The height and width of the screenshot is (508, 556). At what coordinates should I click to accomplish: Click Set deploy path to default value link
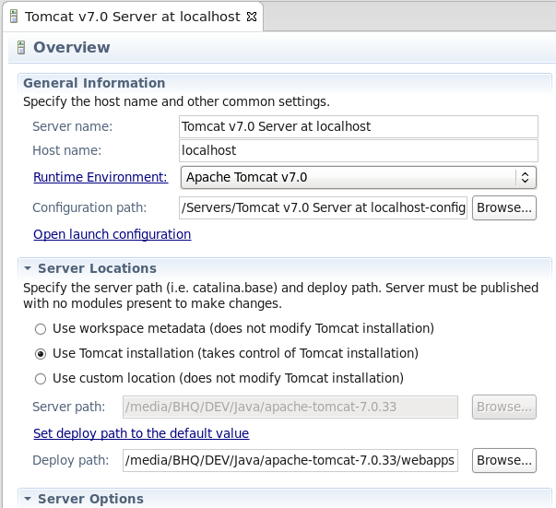pos(140,433)
